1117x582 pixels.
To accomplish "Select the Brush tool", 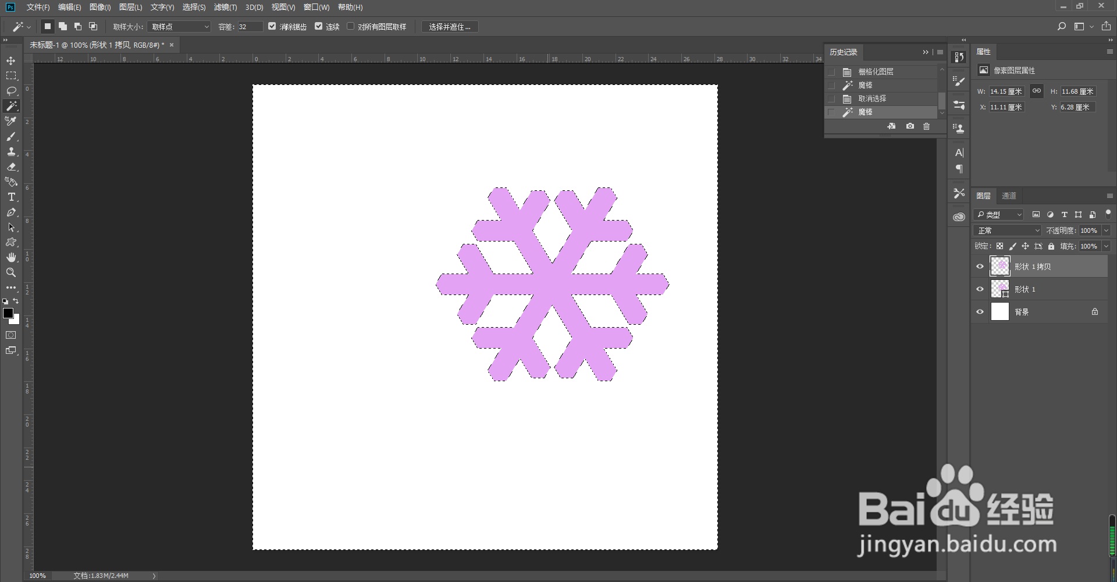I will [x=11, y=136].
